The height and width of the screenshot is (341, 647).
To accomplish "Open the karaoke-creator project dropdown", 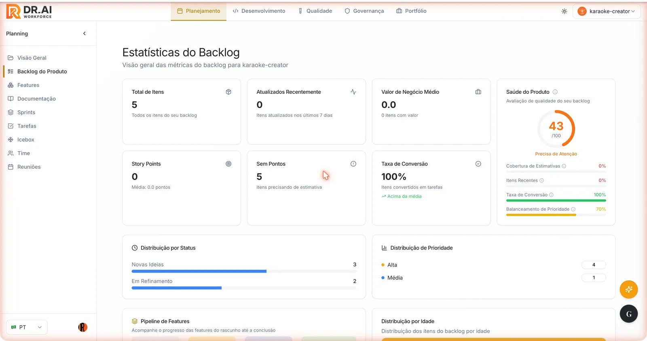I will pos(607,11).
